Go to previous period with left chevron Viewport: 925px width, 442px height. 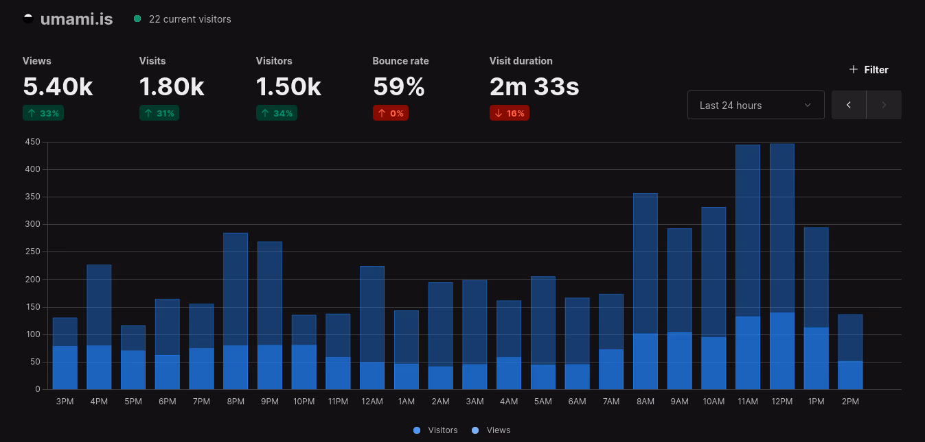tap(849, 105)
